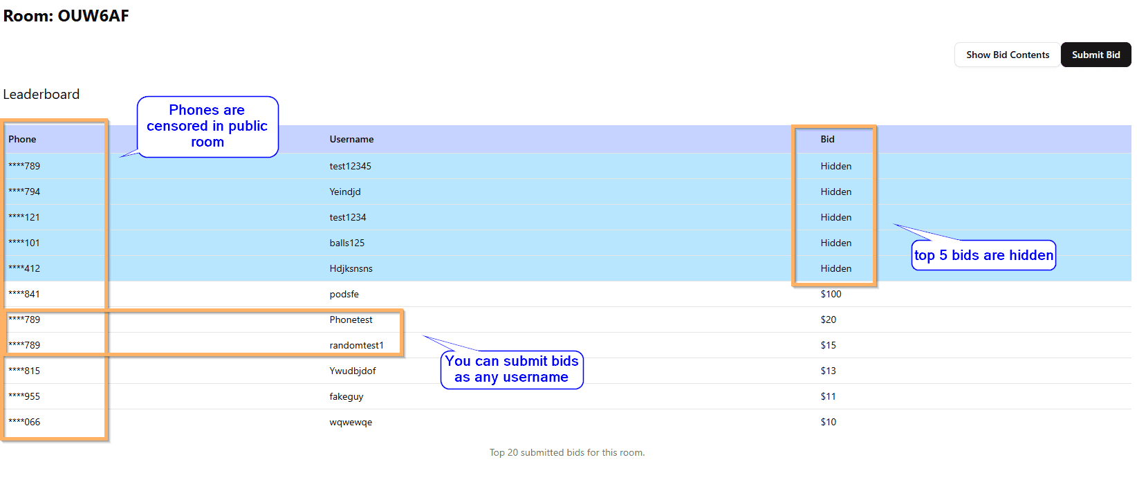
Task: Select the Username column header
Action: point(351,139)
